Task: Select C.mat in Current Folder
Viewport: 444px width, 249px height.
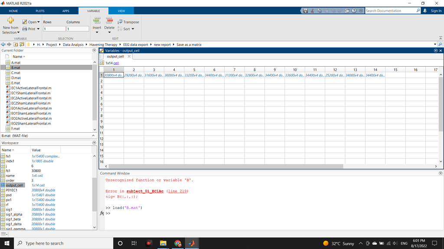Action: pyautogui.click(x=16, y=73)
